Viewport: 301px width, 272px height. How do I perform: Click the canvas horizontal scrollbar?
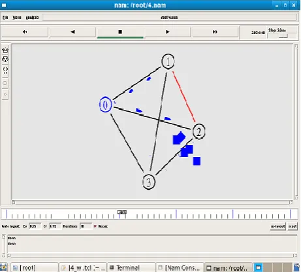point(152,203)
